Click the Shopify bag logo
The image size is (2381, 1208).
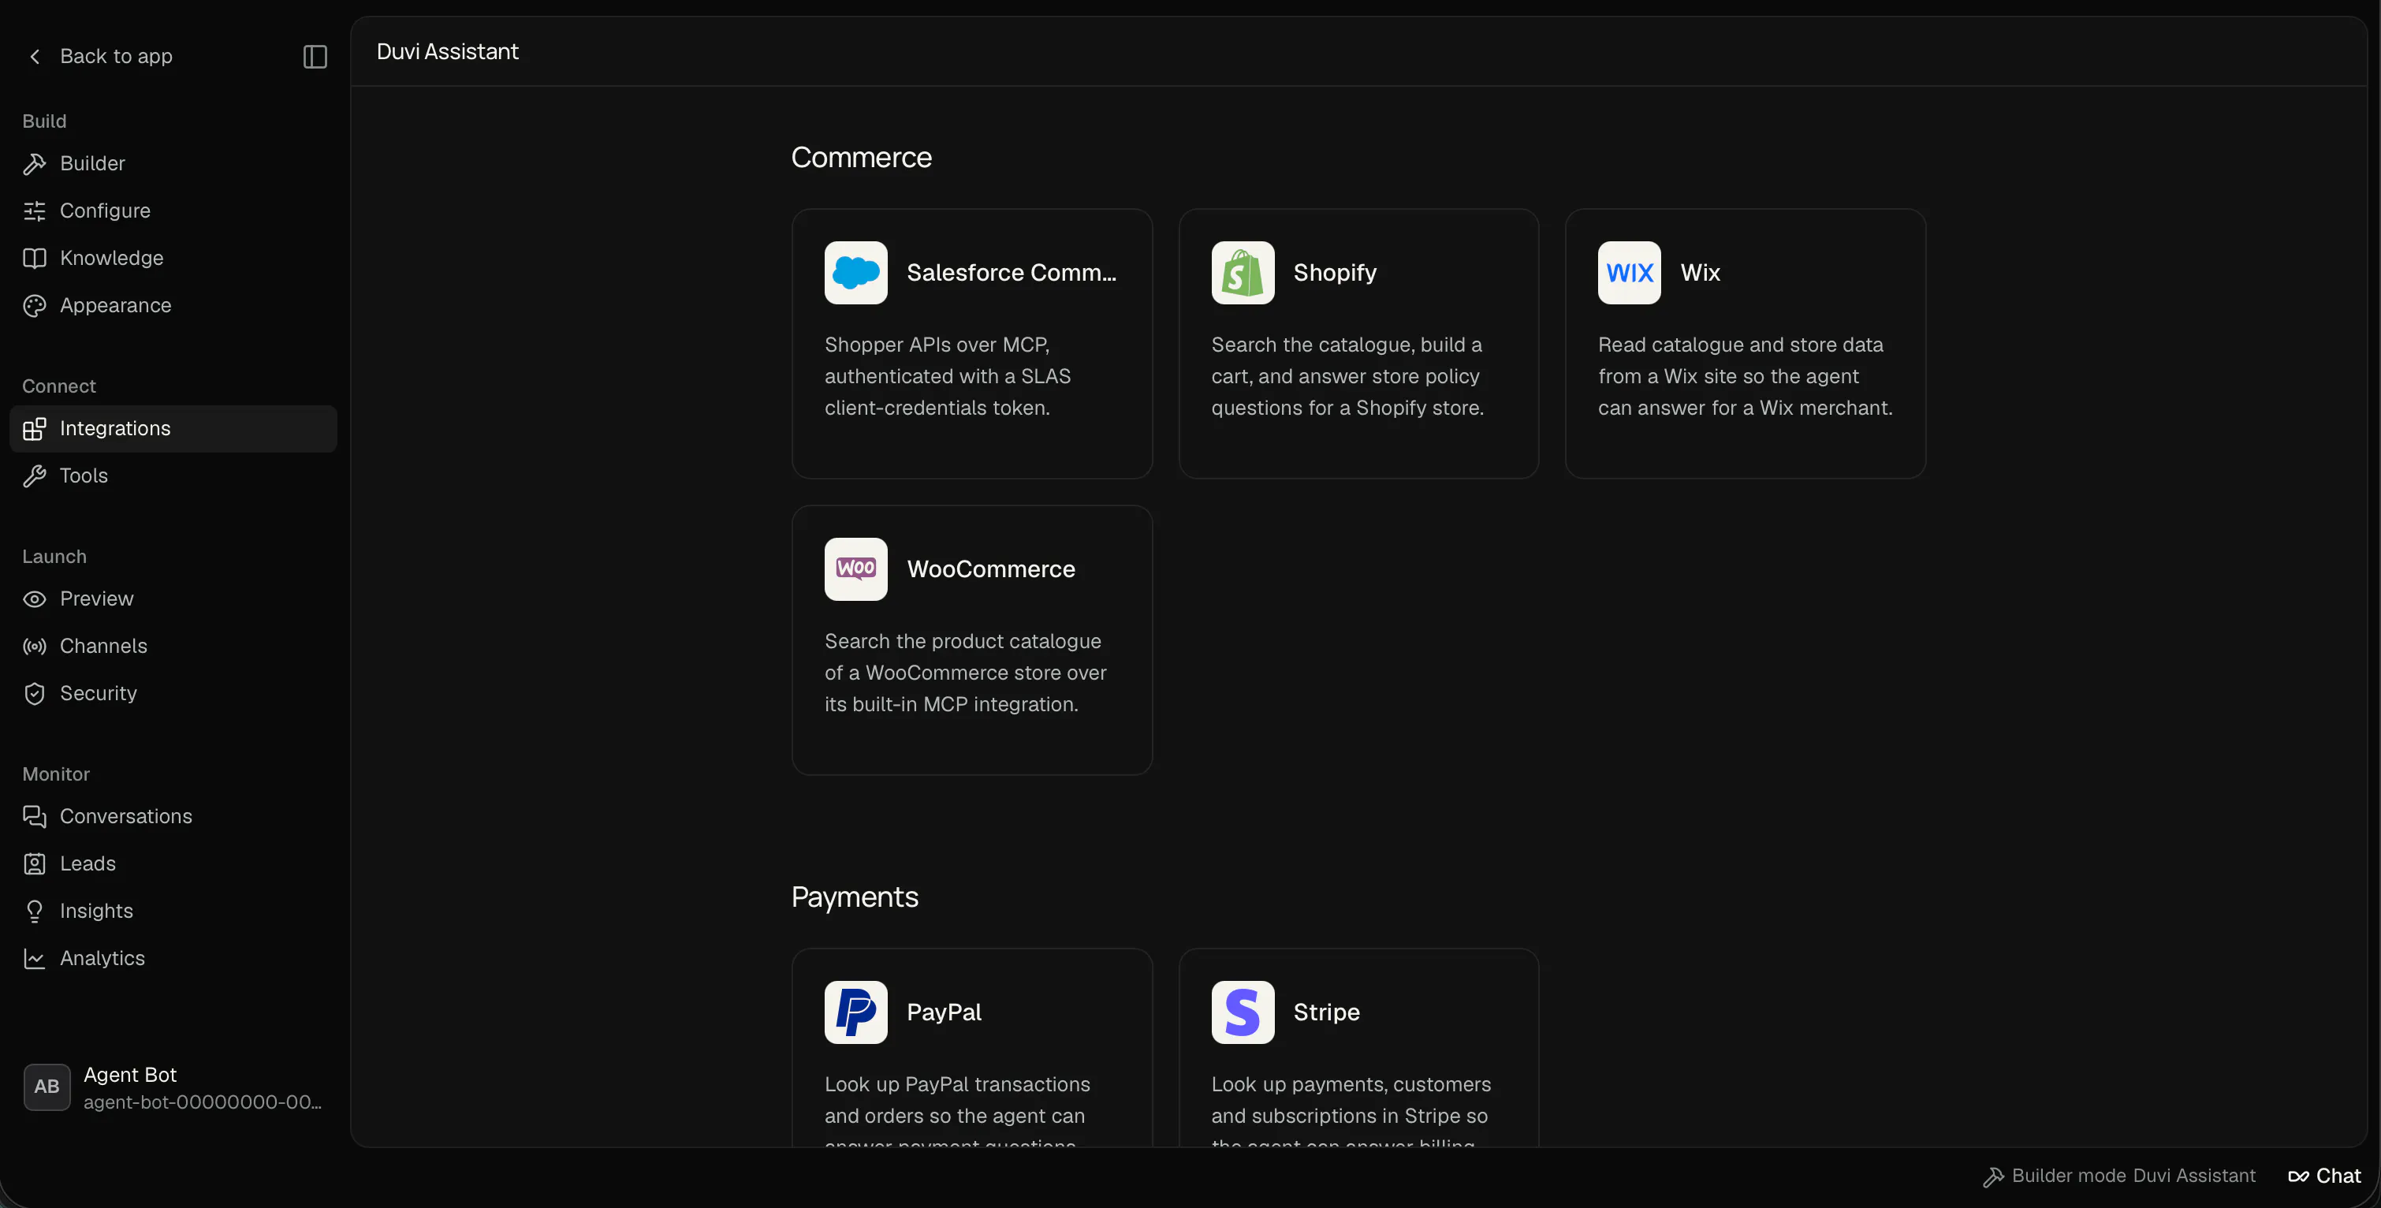1243,273
